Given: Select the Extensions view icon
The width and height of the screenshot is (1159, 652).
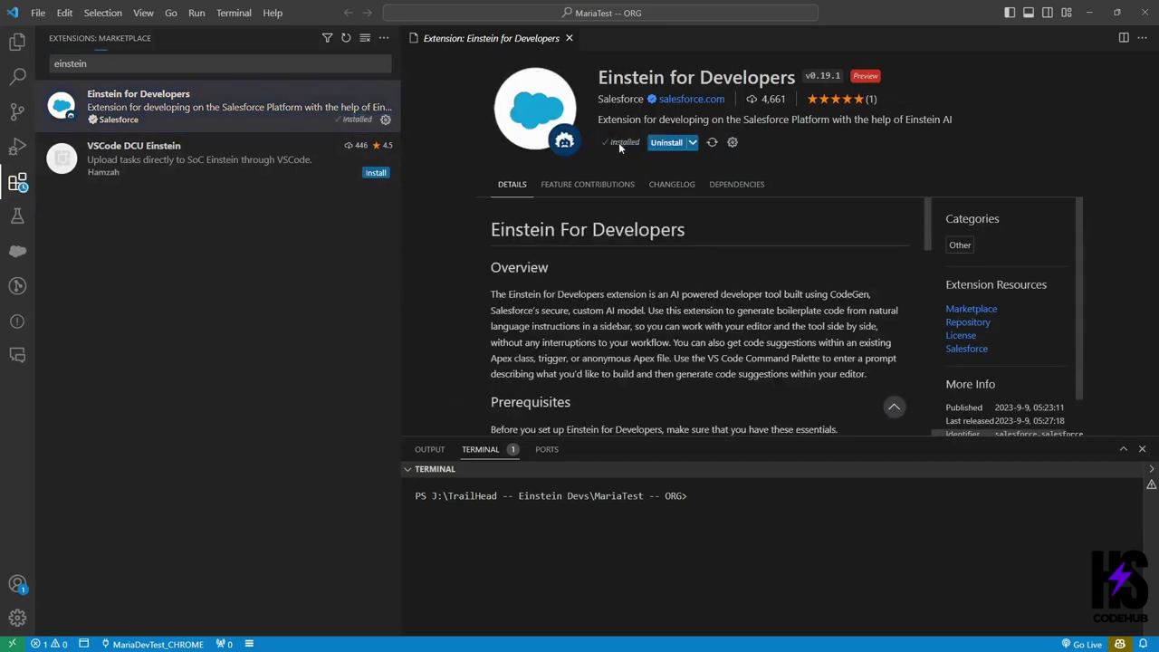Looking at the screenshot, I should pyautogui.click(x=17, y=182).
